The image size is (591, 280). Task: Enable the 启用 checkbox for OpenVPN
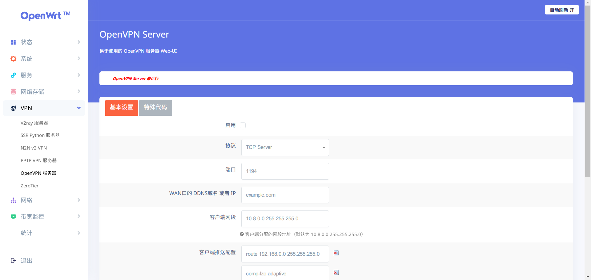tap(243, 125)
